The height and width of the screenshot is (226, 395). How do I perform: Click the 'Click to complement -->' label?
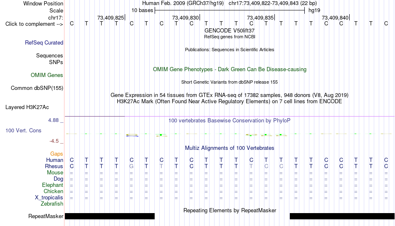34,24
